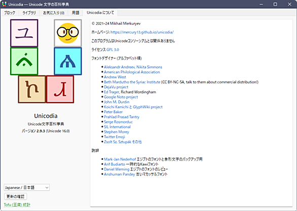The width and height of the screenshot is (297, 211).
Task: Follow the John M. Durdin link
Action: [117, 102]
